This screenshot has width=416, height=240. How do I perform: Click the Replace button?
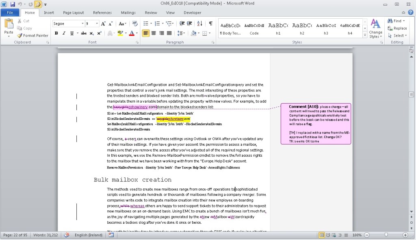[397, 28]
